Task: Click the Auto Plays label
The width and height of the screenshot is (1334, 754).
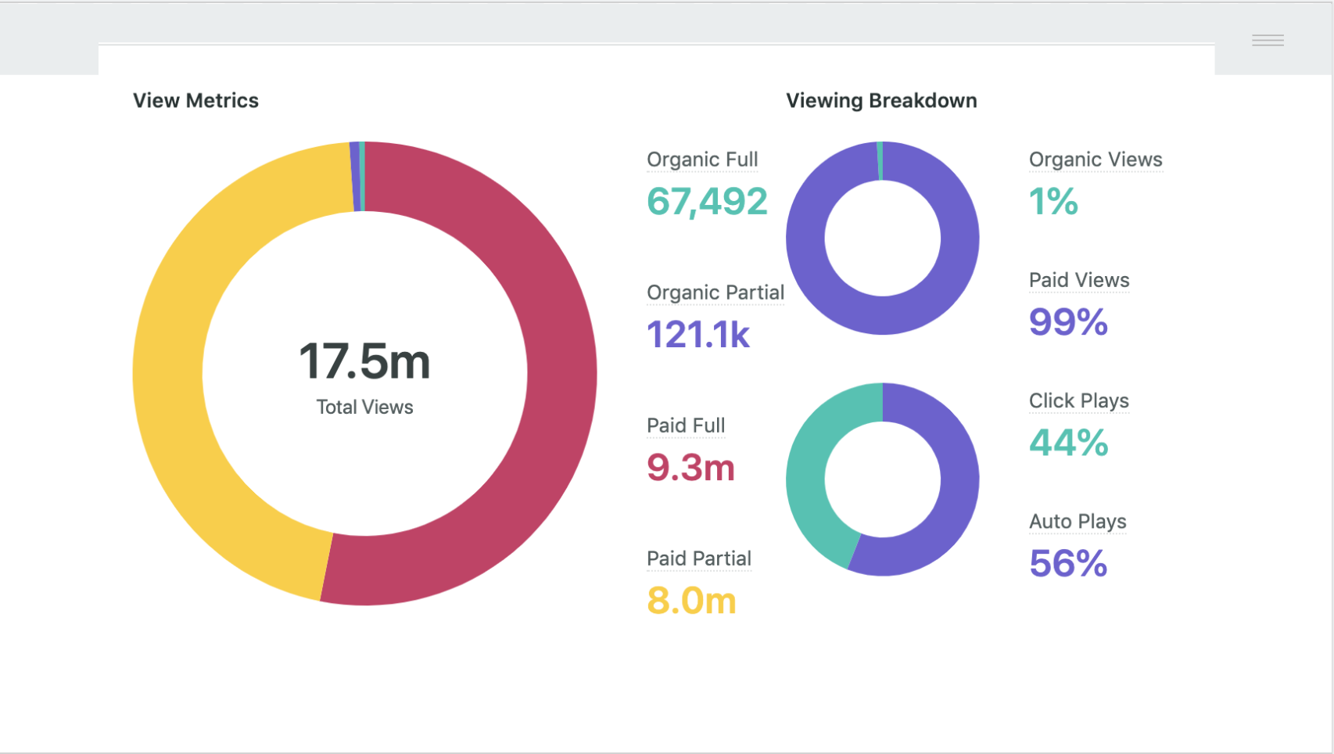Action: (x=1078, y=521)
